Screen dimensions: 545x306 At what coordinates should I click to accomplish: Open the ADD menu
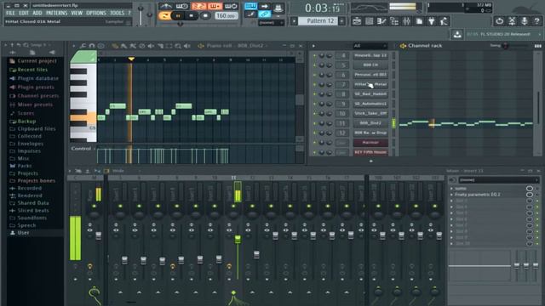[37, 14]
